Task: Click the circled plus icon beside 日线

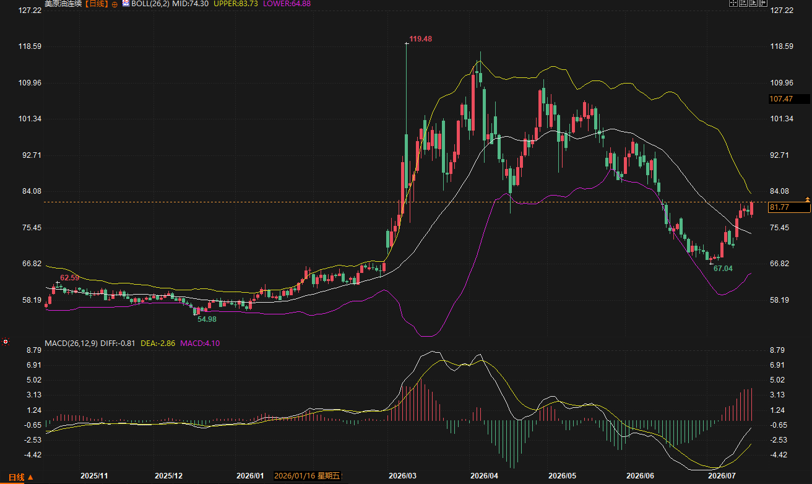Action: pos(114,4)
